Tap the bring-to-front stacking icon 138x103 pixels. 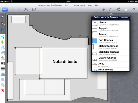pyautogui.click(x=3, y=80)
